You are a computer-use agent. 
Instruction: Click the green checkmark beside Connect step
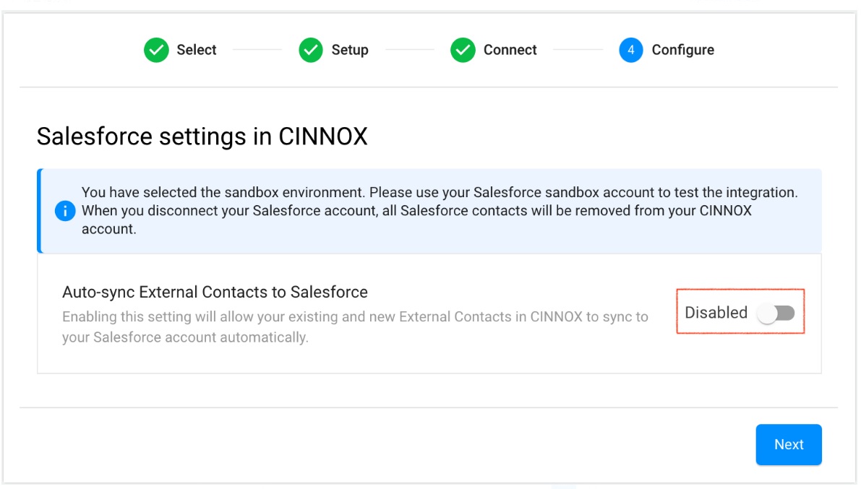coord(463,50)
